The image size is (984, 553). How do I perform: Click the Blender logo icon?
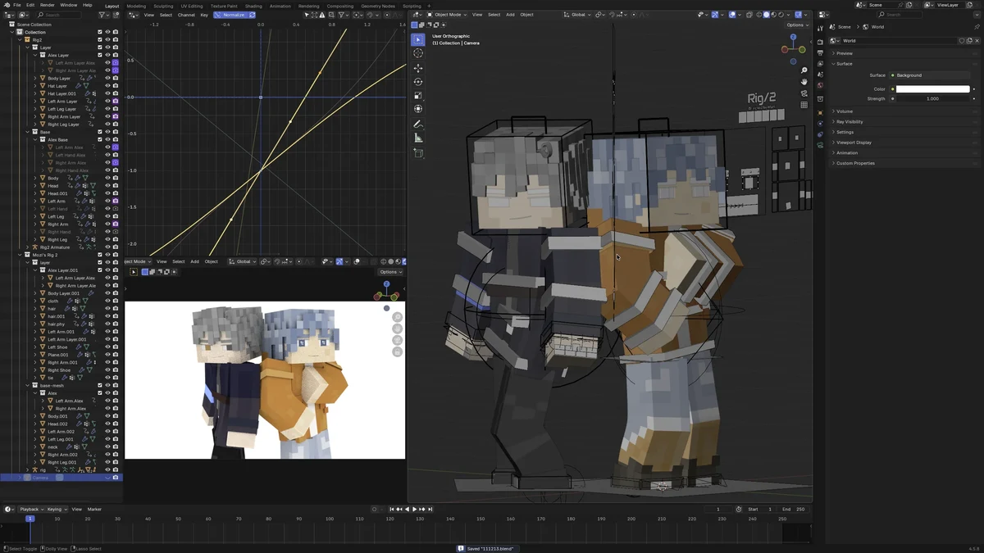coord(7,5)
